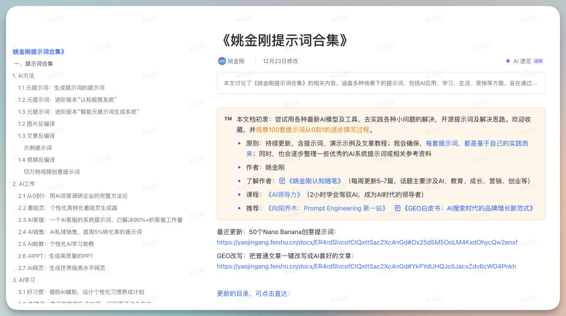The width and height of the screenshot is (566, 316).
Task: Open the Nano Banana feishu URL
Action: pyautogui.click(x=367, y=242)
